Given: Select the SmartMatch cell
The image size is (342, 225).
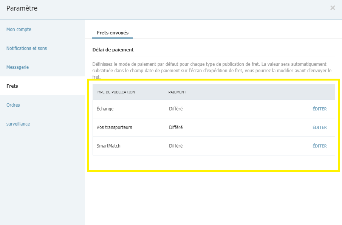Looking at the screenshot, I should [108, 146].
